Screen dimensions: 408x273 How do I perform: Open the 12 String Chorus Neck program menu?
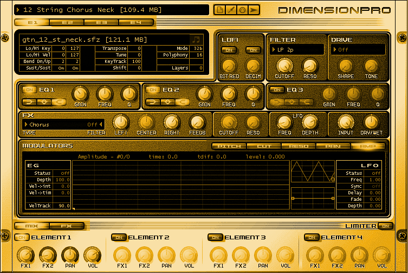click(112, 10)
